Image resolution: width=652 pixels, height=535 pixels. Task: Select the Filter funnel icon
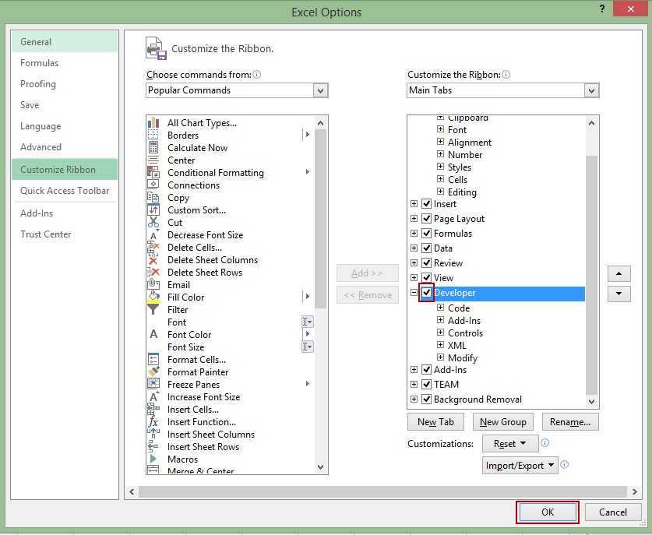153,309
